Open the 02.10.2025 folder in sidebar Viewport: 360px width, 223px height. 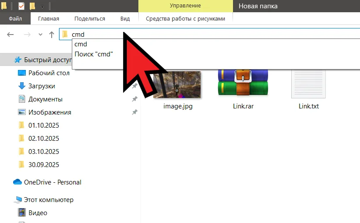point(43,139)
